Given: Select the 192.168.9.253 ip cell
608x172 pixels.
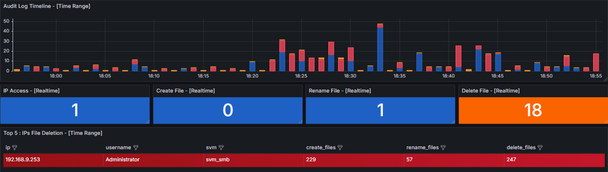Looking at the screenshot, I should point(53,160).
